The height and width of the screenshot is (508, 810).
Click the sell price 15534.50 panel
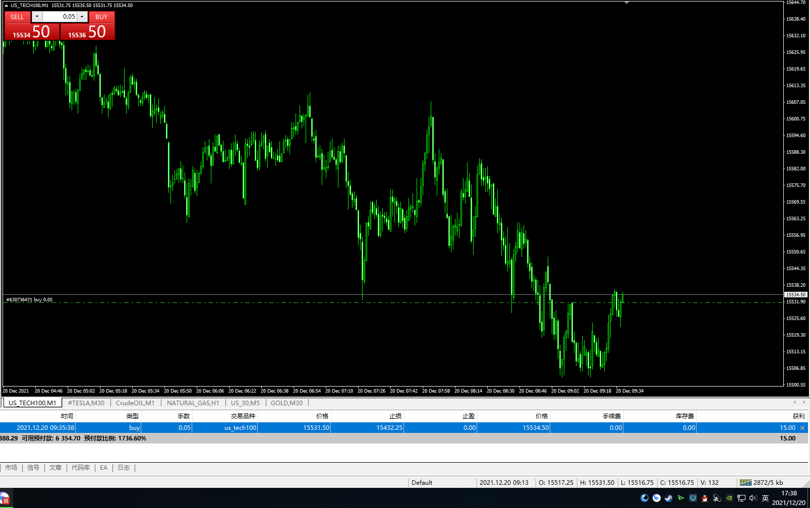coord(32,31)
